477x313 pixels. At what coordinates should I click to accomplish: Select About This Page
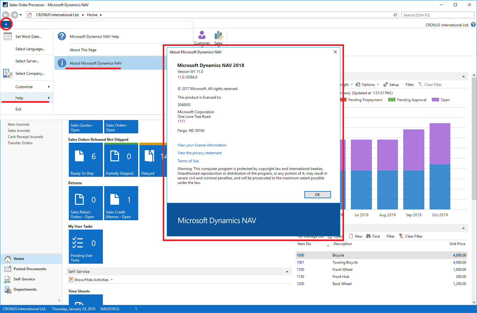[x=83, y=50]
